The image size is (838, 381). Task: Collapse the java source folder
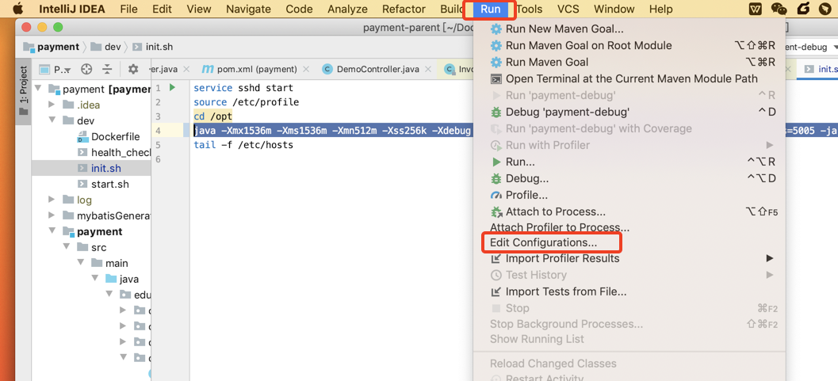(95, 279)
